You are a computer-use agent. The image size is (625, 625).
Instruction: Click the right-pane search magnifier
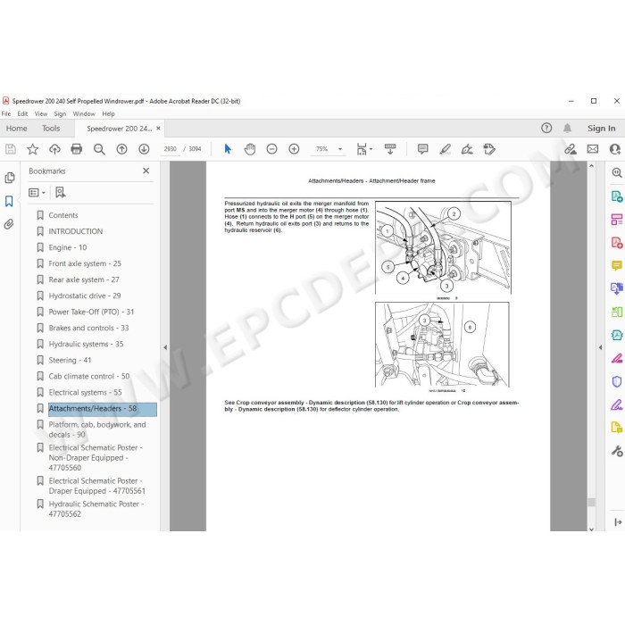617,172
